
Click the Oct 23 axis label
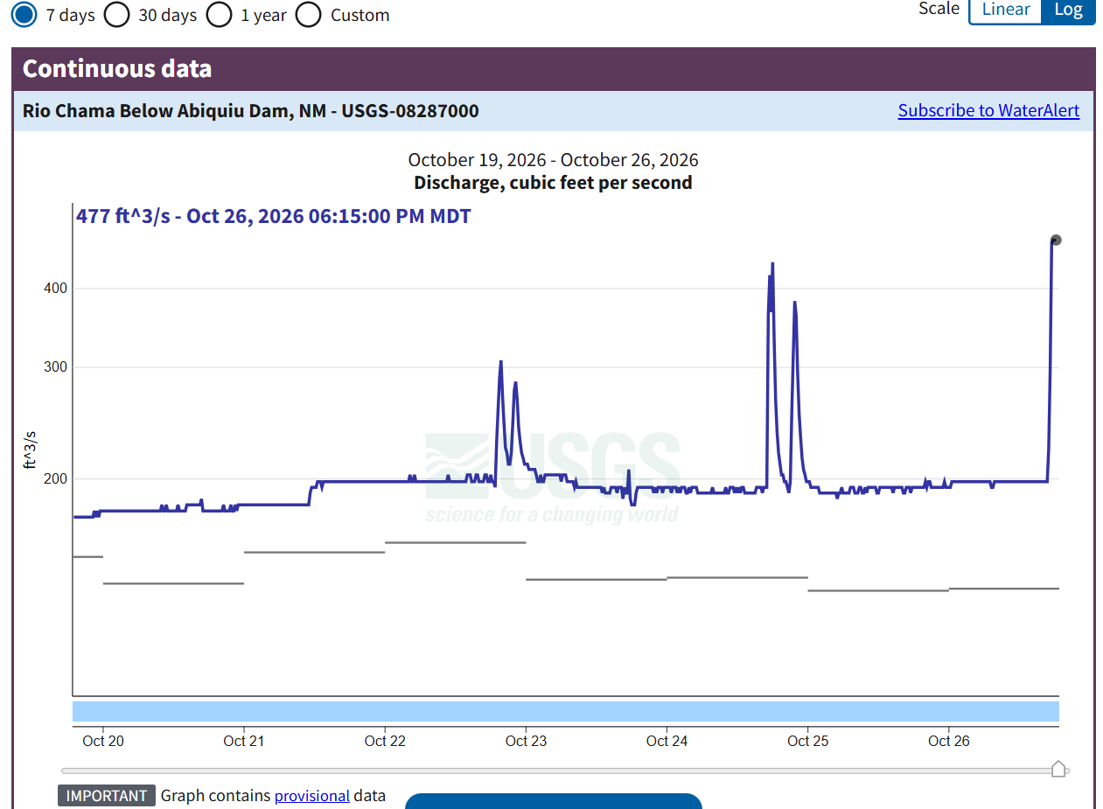pos(526,741)
